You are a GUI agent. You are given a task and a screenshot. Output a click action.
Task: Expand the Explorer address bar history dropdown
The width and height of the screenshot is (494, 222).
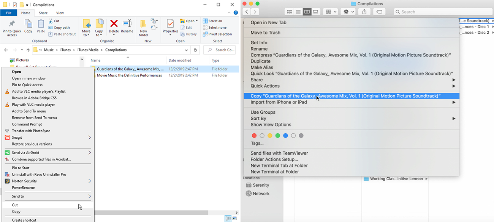pos(186,50)
